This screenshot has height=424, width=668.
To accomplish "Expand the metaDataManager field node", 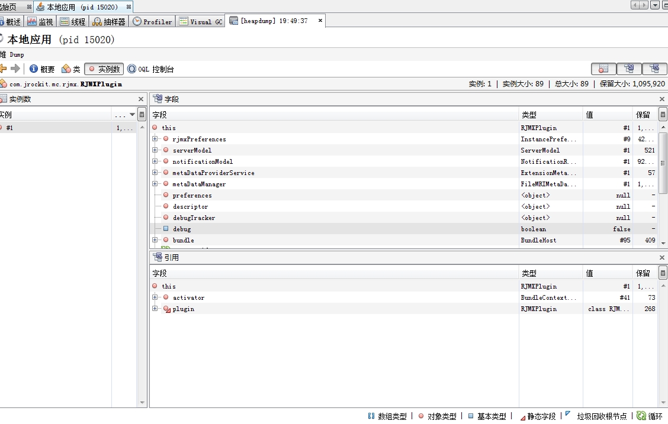I will click(x=155, y=184).
